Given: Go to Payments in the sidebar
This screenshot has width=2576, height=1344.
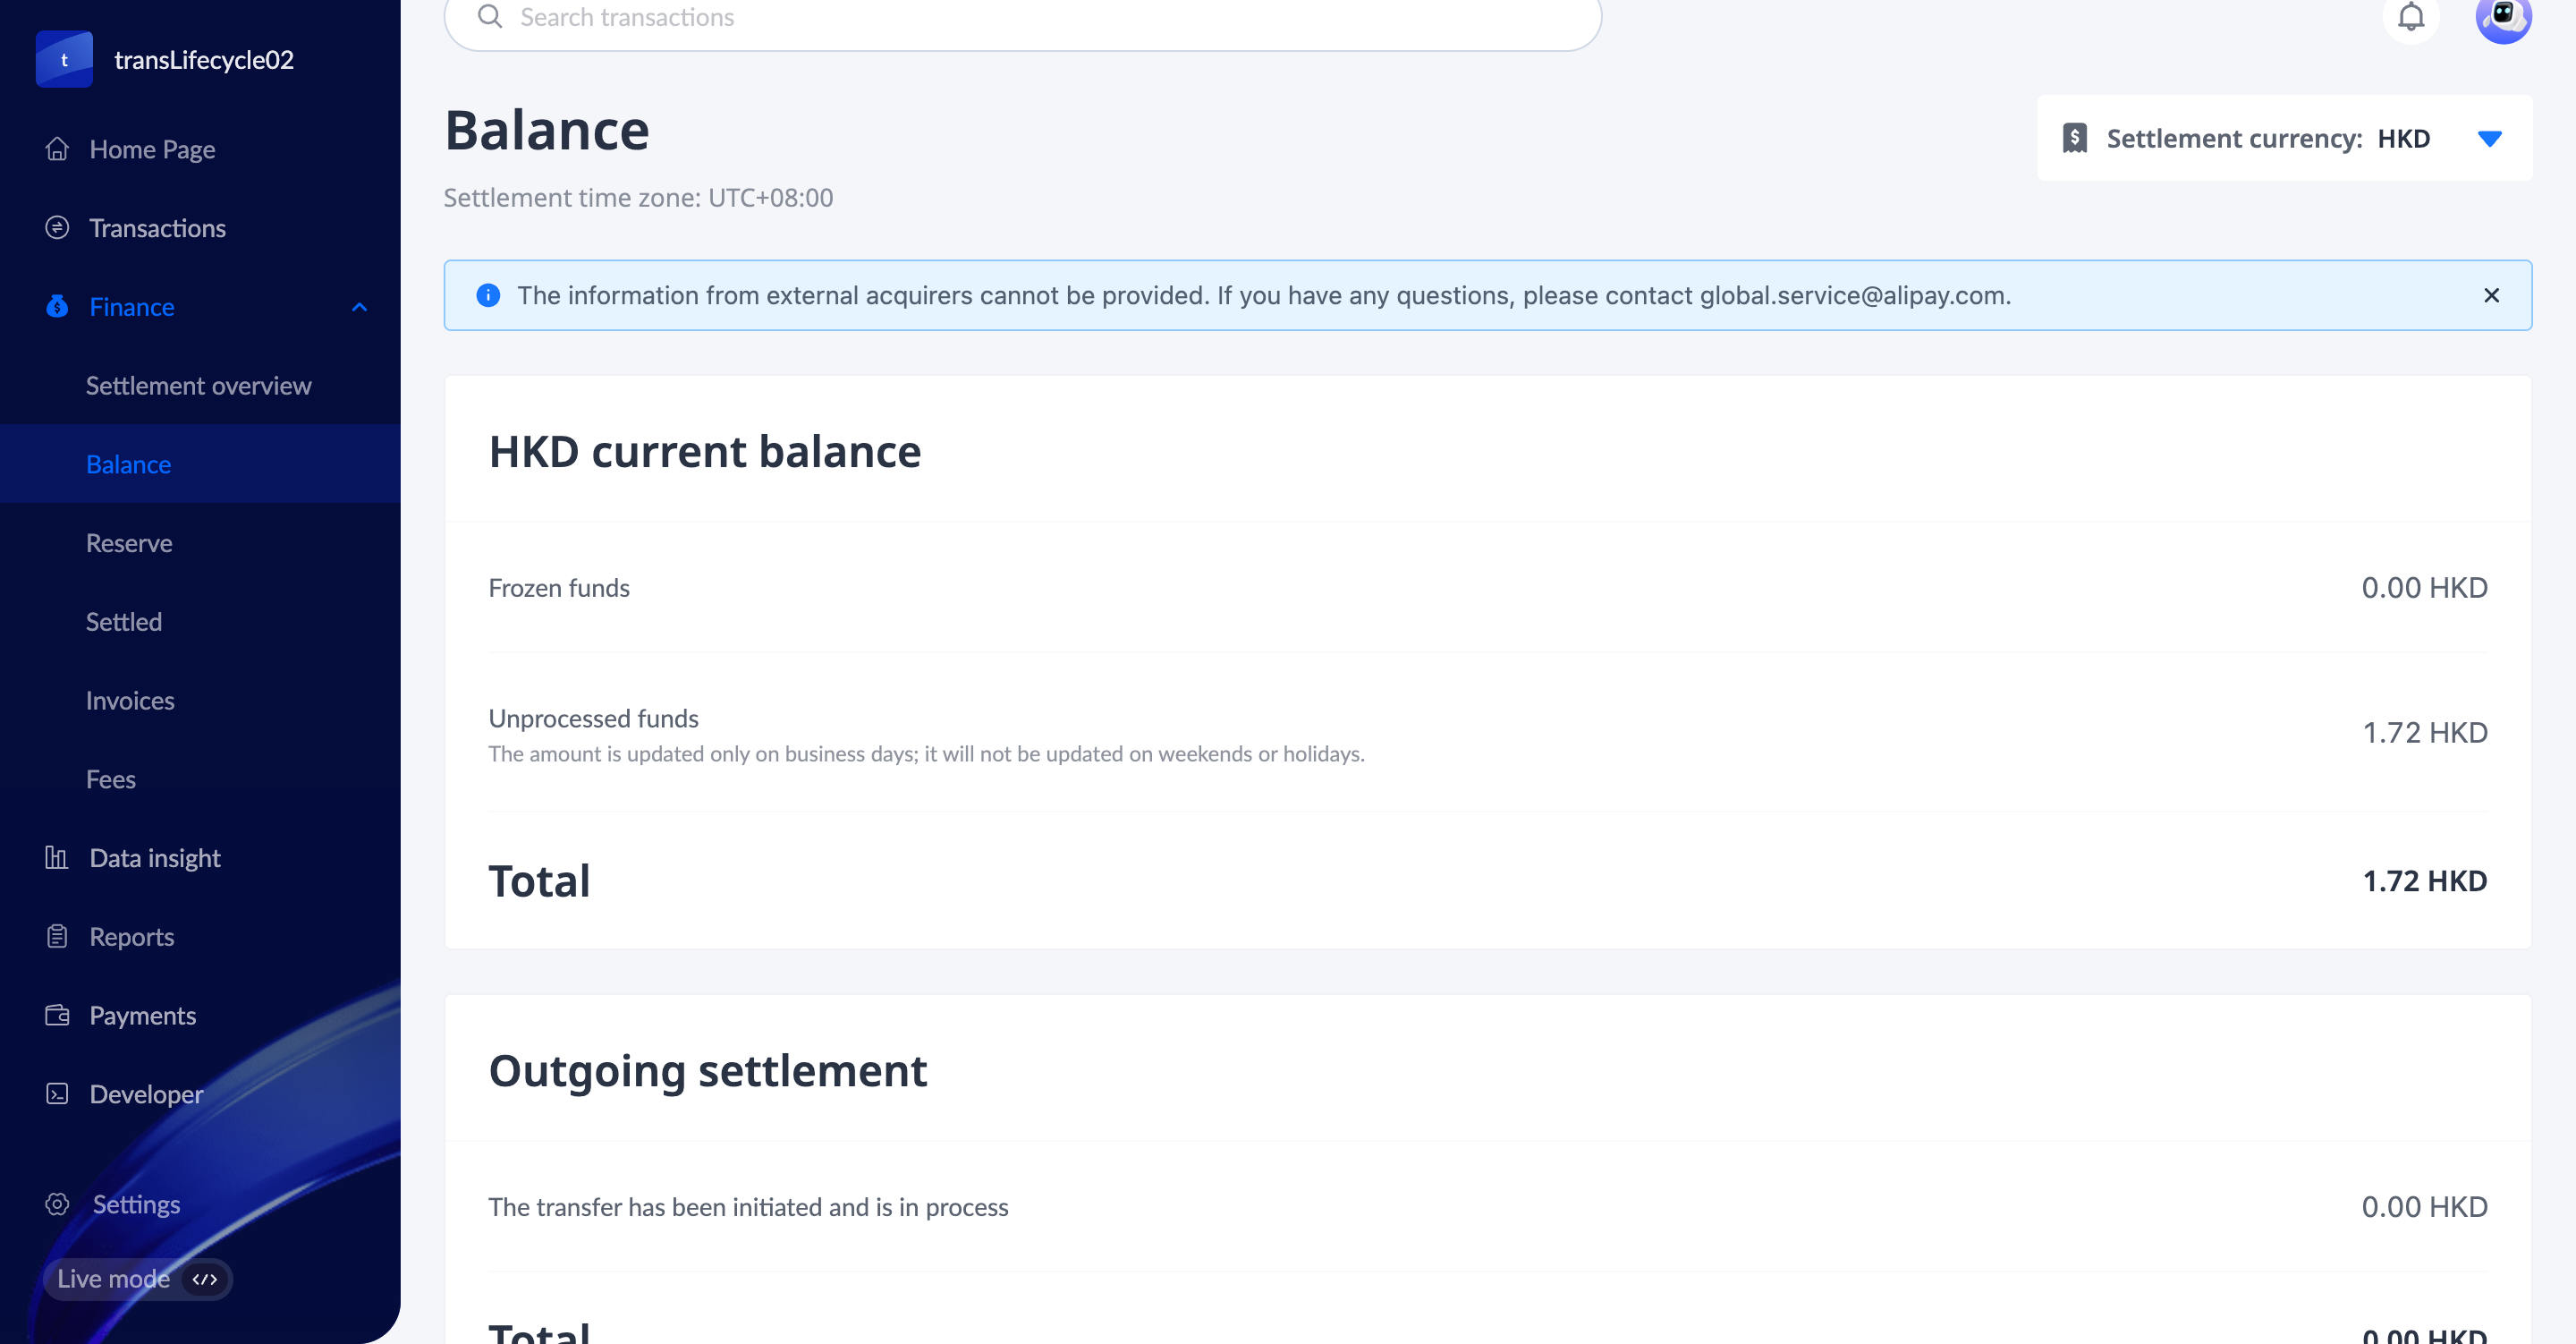Looking at the screenshot, I should (x=142, y=1016).
